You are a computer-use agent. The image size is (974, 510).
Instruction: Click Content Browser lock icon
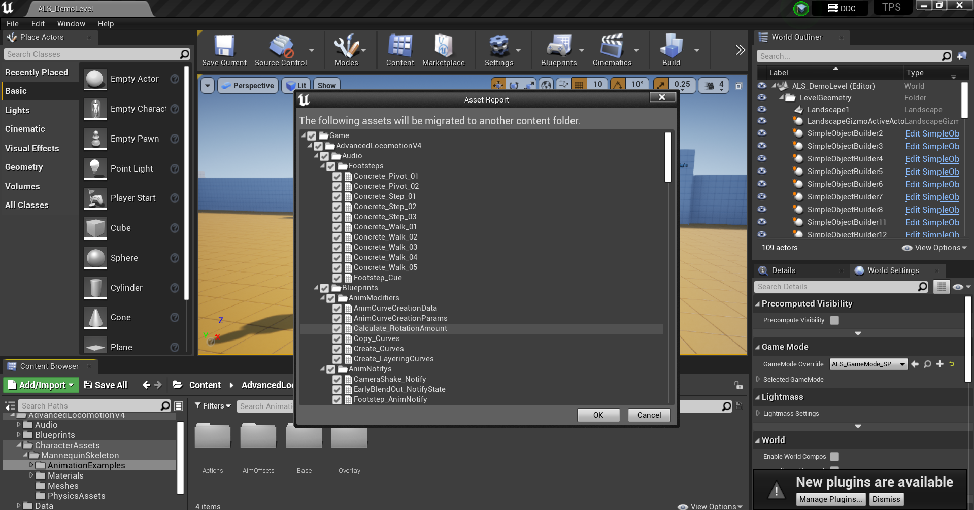pyautogui.click(x=738, y=385)
